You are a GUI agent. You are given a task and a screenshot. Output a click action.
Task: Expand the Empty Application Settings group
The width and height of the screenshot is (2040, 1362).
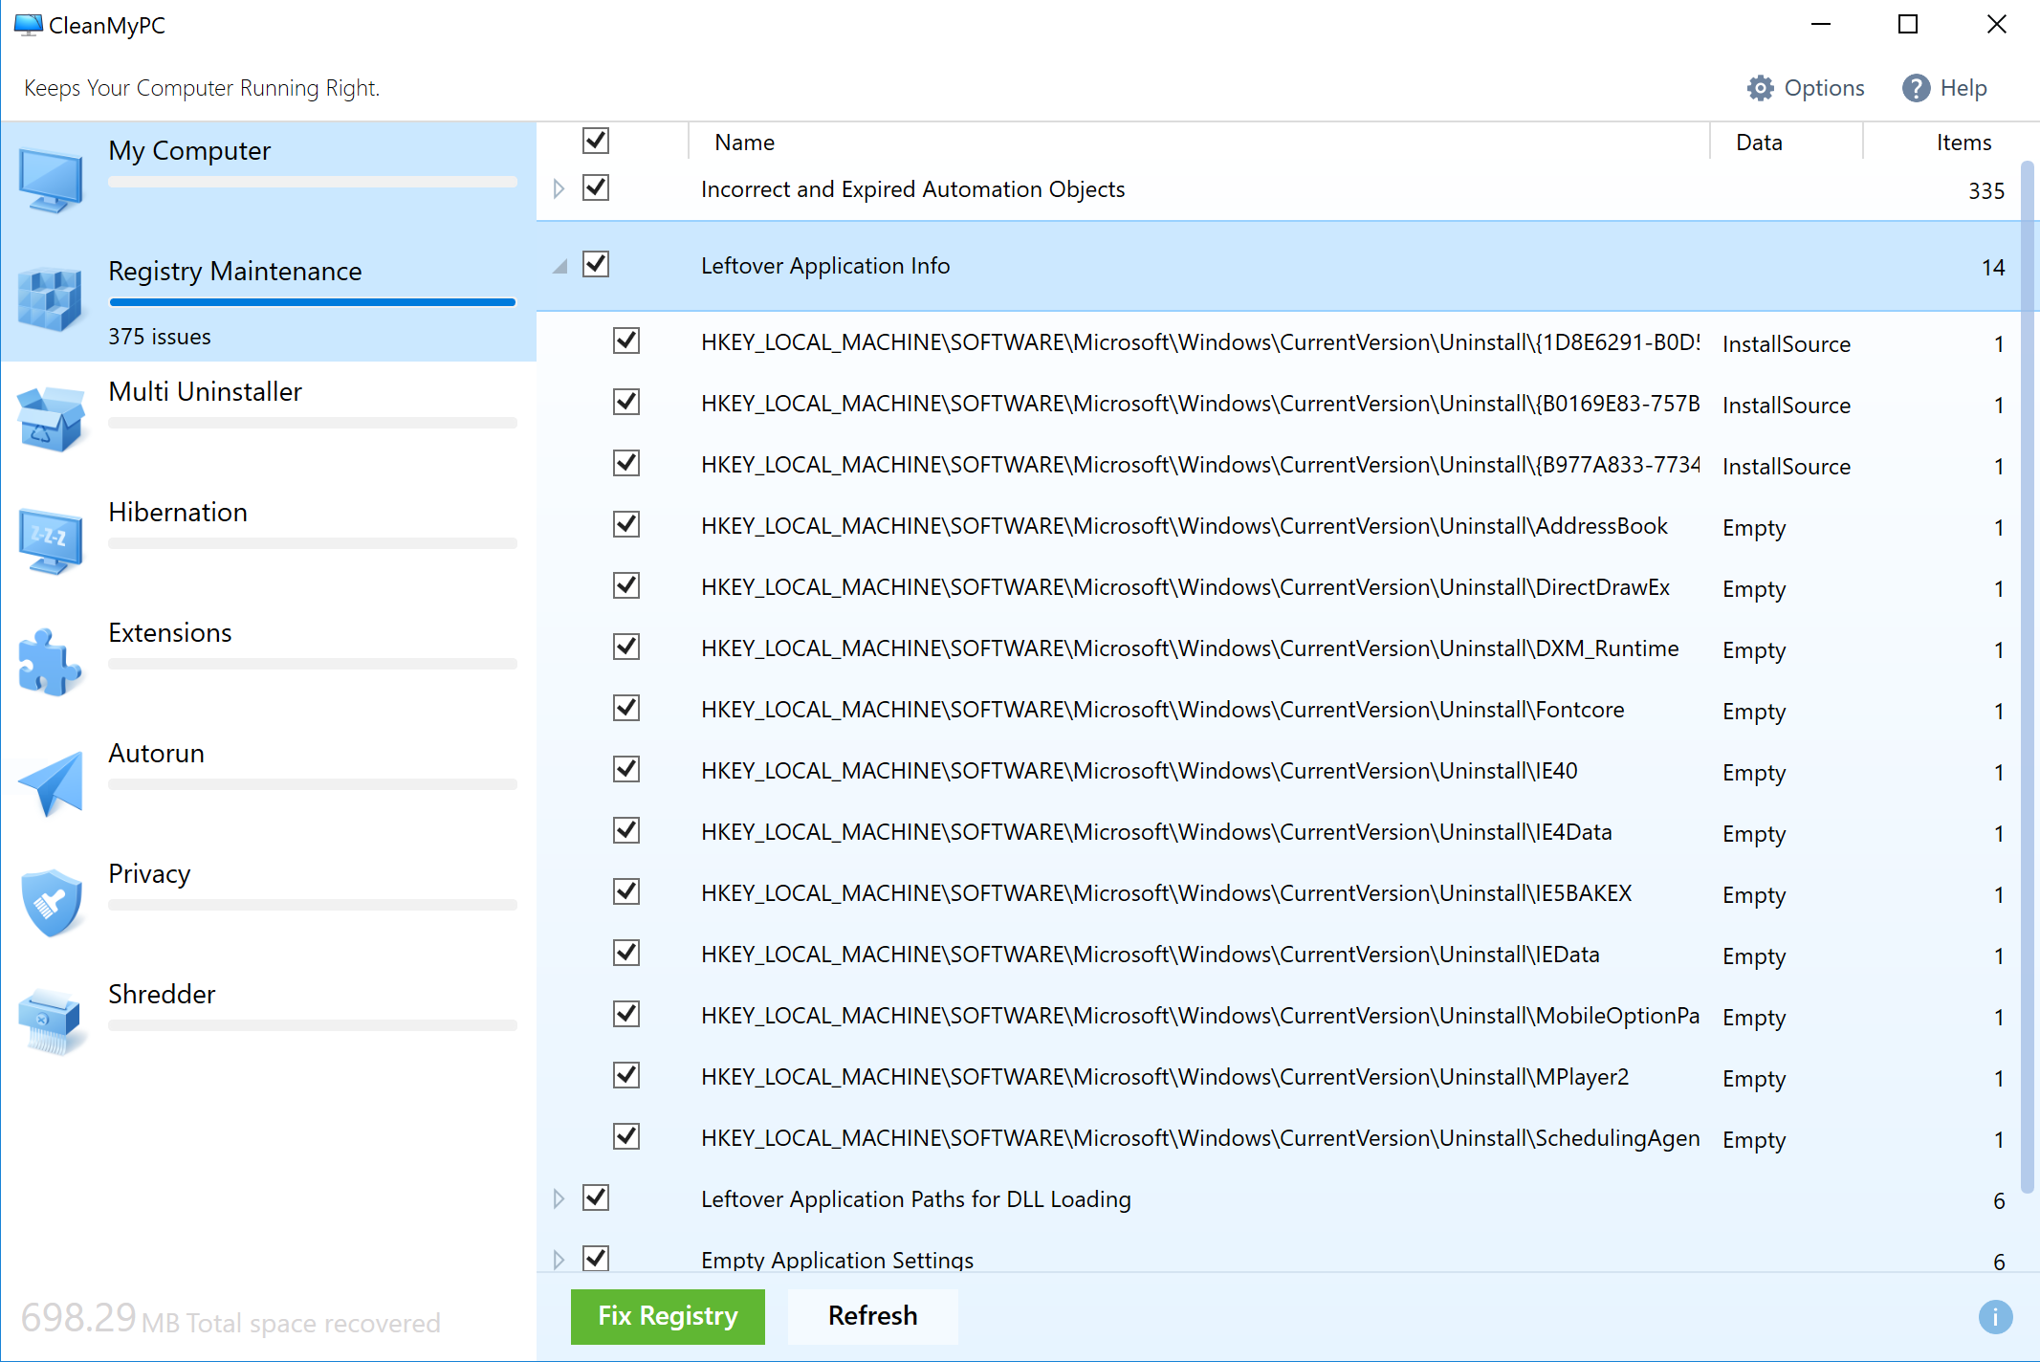point(559,1260)
